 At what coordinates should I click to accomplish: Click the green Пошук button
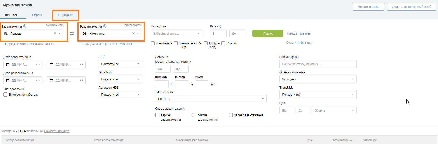268,33
